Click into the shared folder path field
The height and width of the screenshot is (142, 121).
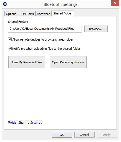click(x=45, y=29)
